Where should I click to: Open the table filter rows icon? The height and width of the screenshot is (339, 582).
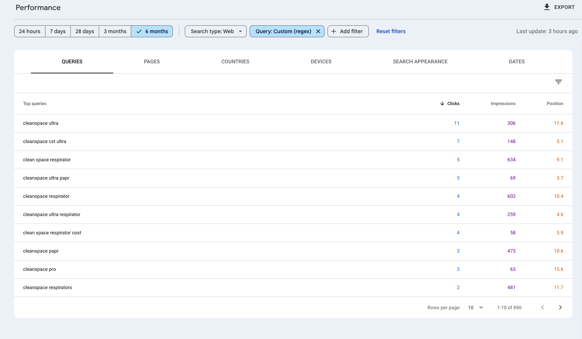pos(558,82)
